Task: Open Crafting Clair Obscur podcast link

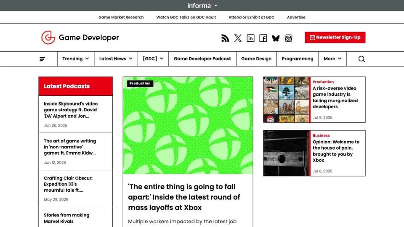Action: 68,184
